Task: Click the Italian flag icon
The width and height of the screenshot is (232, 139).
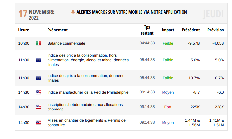Action: click(x=38, y=43)
